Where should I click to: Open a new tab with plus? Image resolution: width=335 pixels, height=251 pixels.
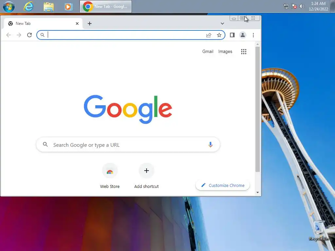coord(90,24)
